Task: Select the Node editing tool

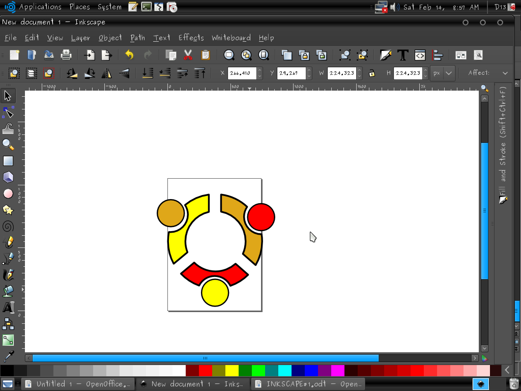Action: pos(8,111)
